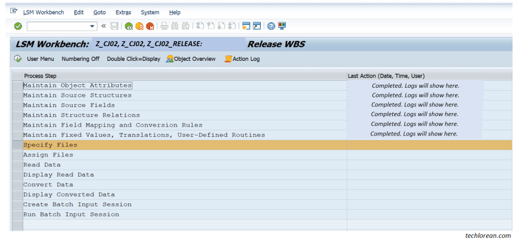Select the Maintain Object Attributes step
519x242 pixels.
coord(78,85)
